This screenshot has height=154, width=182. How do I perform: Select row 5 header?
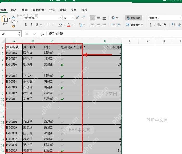pyautogui.click(x=3, y=71)
